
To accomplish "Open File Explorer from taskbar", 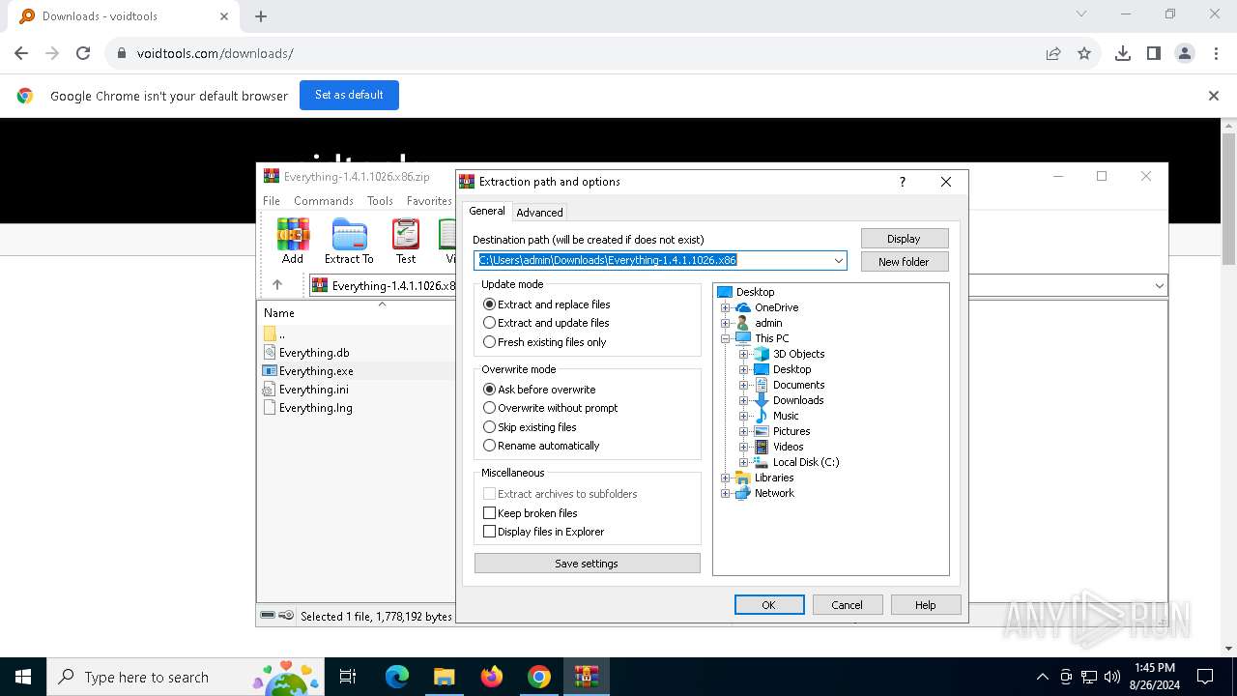I will (x=444, y=677).
